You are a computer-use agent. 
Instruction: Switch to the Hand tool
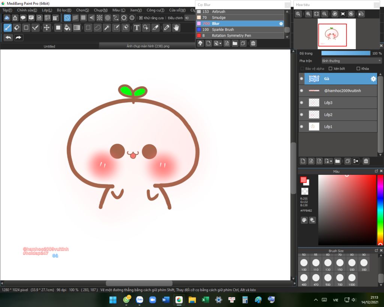click(176, 28)
